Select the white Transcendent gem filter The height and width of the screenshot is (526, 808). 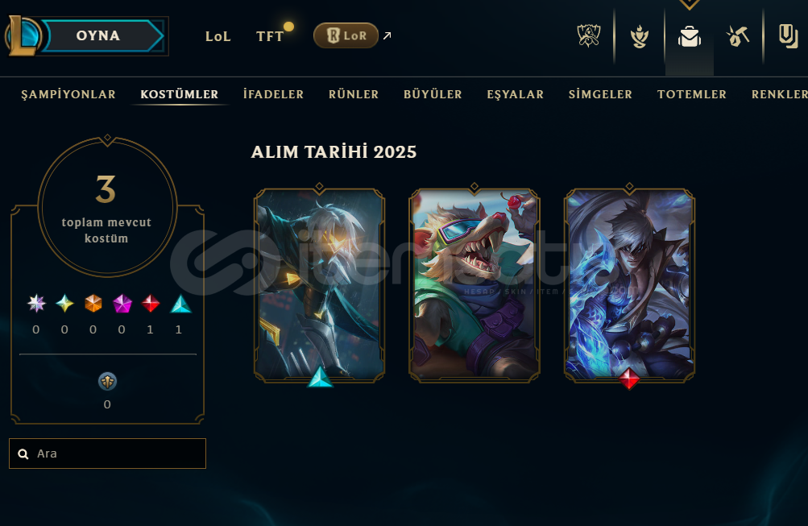coord(36,304)
